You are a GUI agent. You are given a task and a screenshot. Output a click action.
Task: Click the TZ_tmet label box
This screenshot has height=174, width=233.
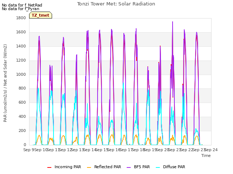pyautogui.click(x=40, y=15)
